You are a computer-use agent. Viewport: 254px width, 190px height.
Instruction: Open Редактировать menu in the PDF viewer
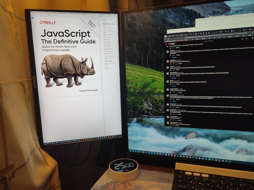42,15
